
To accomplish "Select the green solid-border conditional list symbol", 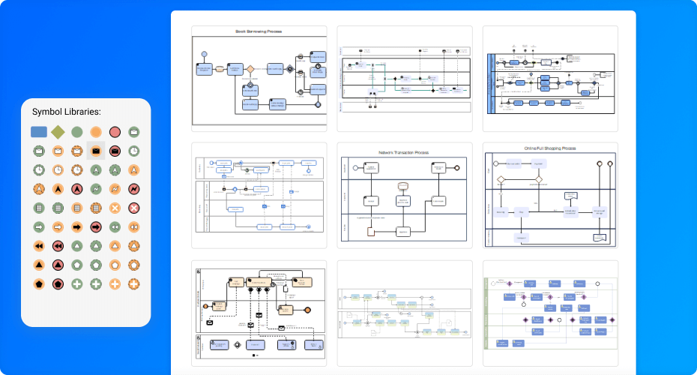I will pyautogui.click(x=39, y=208).
